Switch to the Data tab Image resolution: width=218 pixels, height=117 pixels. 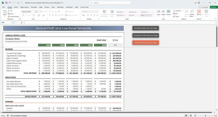click(41, 7)
